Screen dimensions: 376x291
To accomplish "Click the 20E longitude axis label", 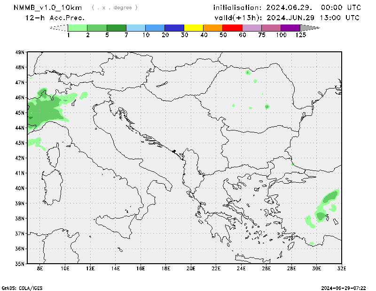I will click(191, 269).
